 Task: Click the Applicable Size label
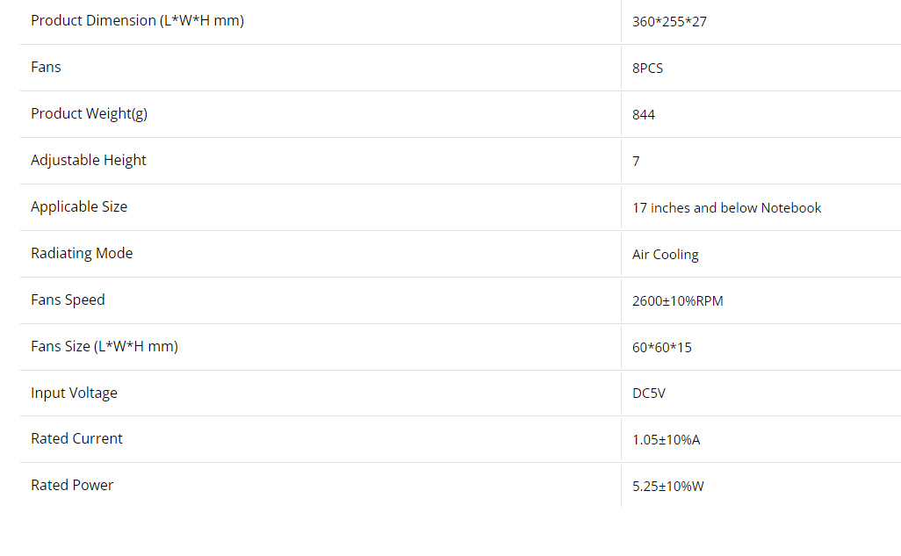[79, 206]
